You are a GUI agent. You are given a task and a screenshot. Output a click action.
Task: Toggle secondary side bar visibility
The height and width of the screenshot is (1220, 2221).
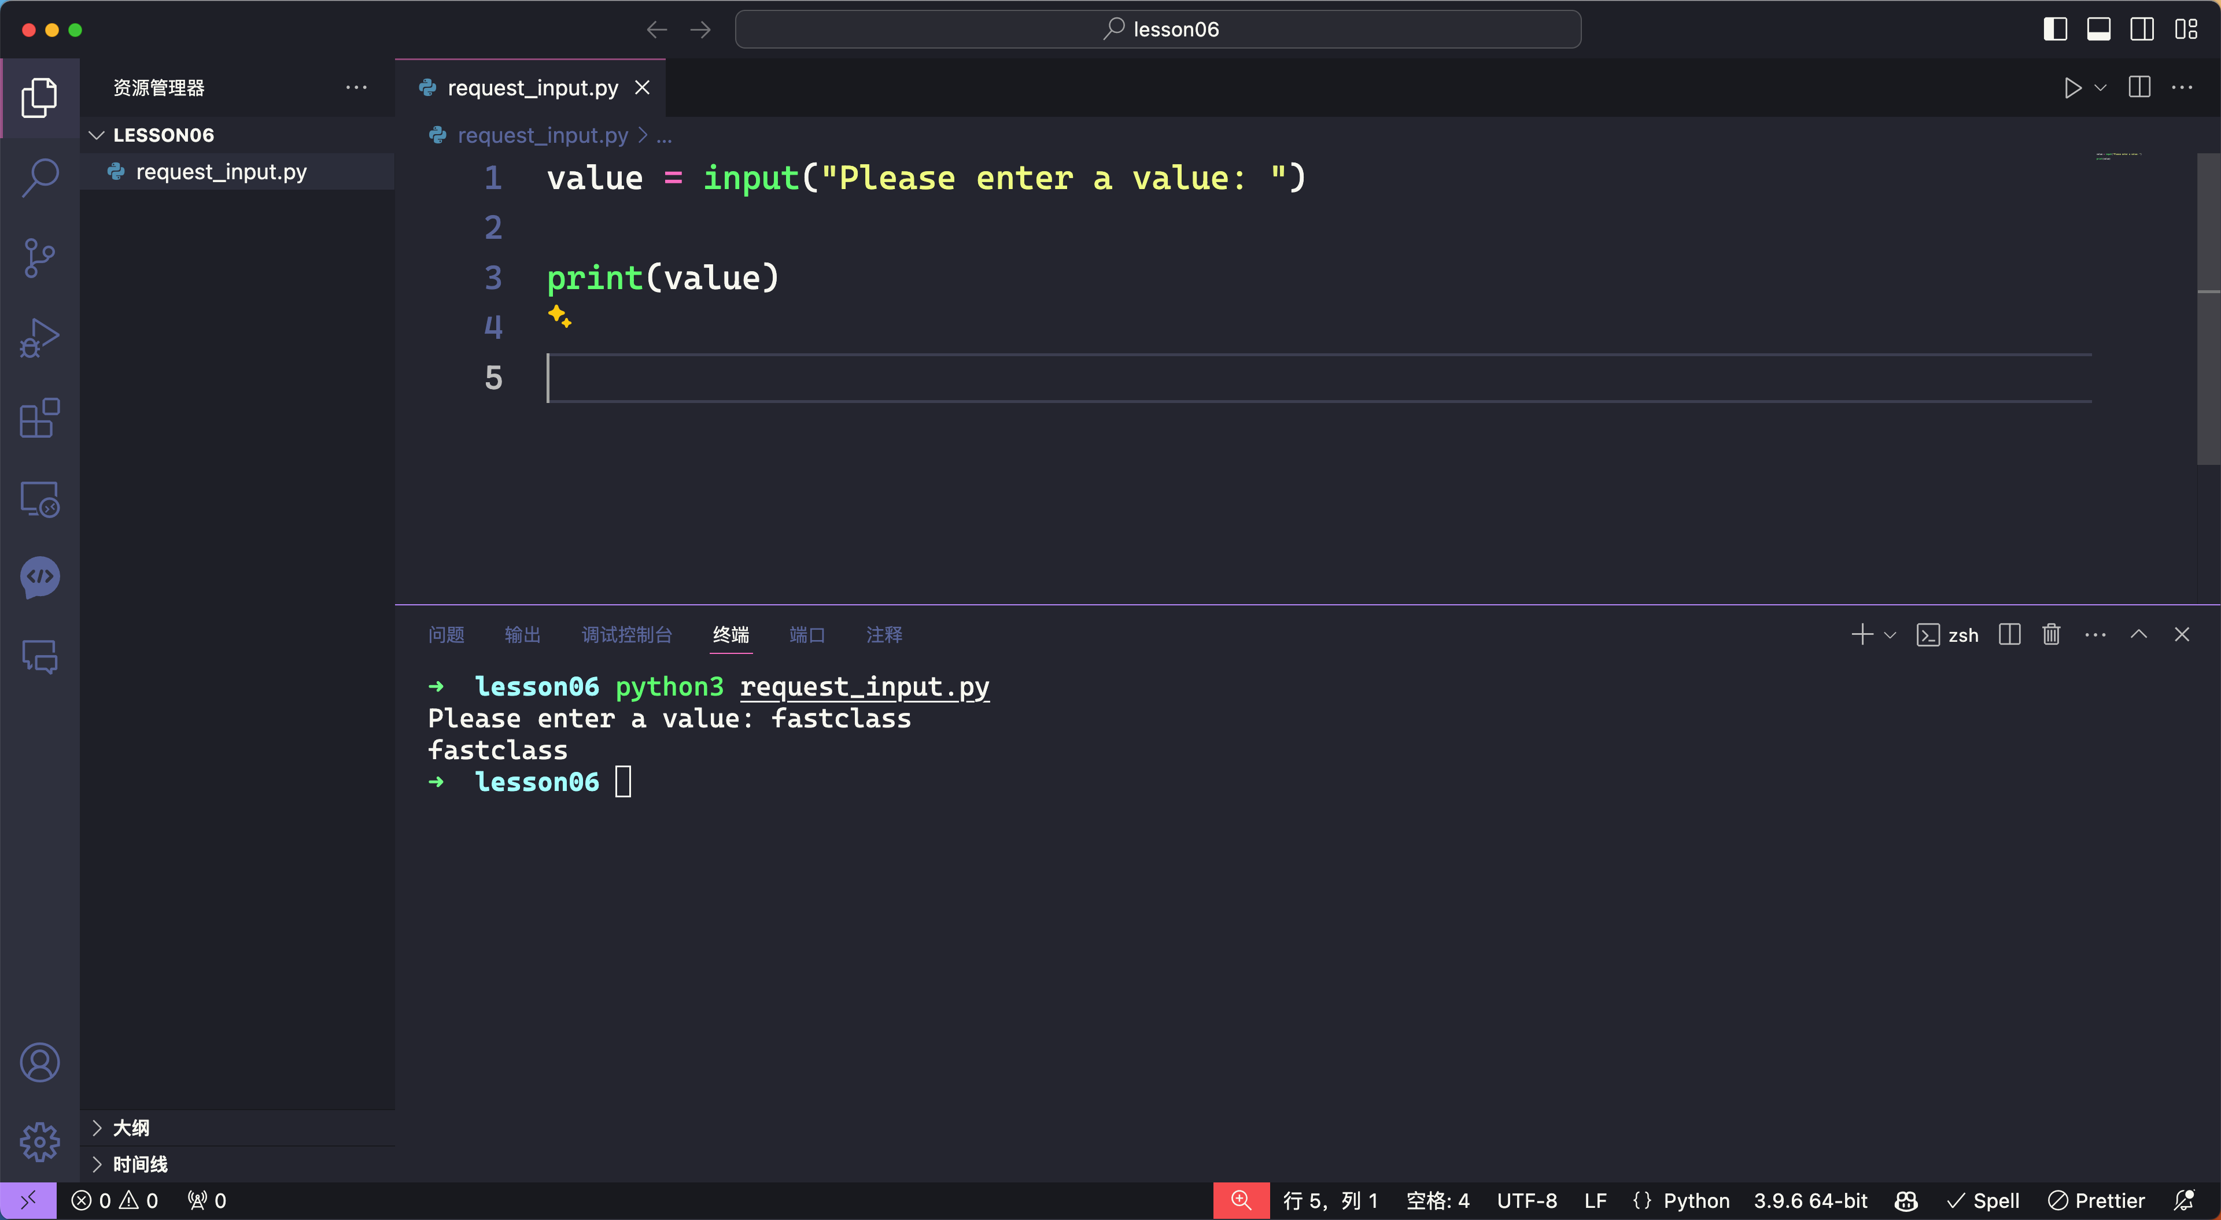2142,29
